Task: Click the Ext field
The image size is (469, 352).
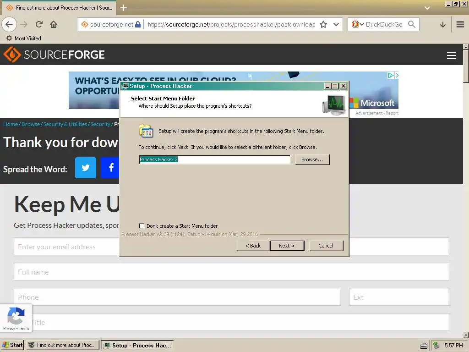Action: (x=399, y=297)
